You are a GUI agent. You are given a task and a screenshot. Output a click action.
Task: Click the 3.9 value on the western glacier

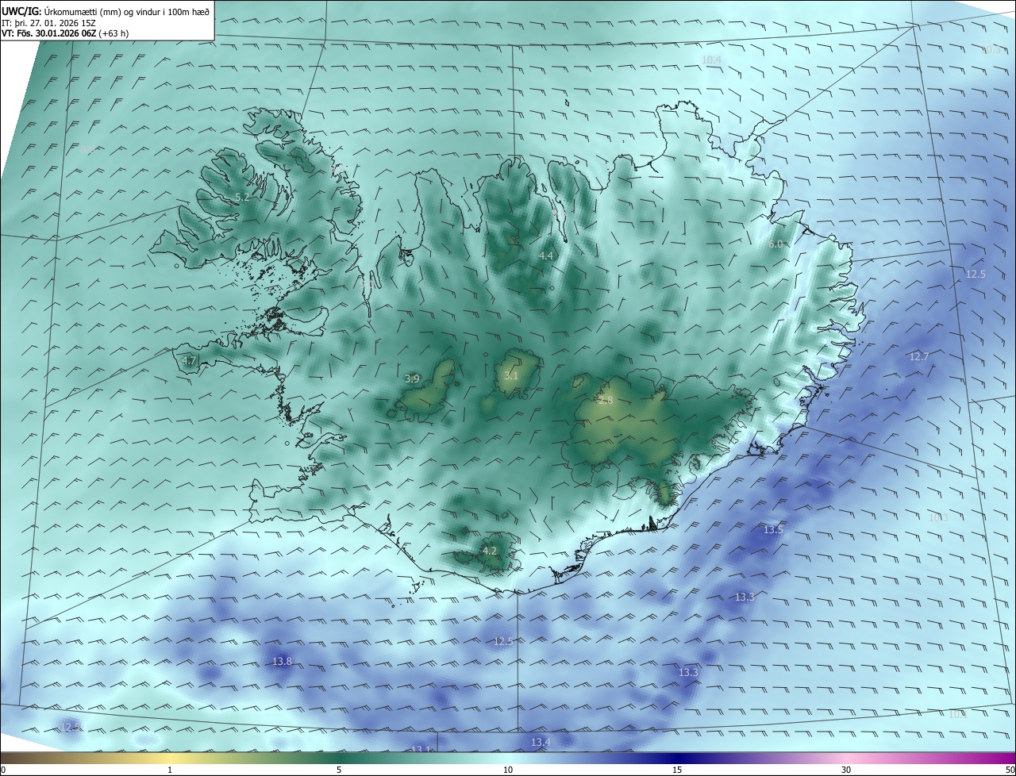pyautogui.click(x=412, y=378)
